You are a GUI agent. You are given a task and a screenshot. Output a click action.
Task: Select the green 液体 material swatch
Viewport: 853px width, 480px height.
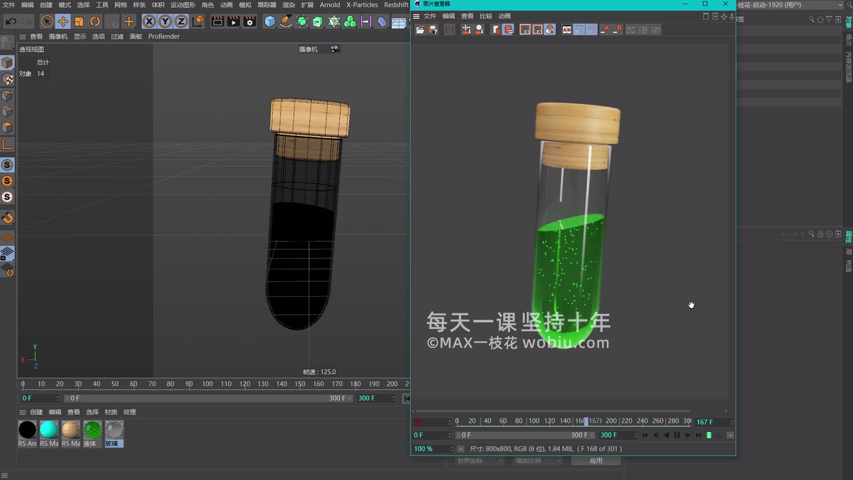tap(93, 430)
